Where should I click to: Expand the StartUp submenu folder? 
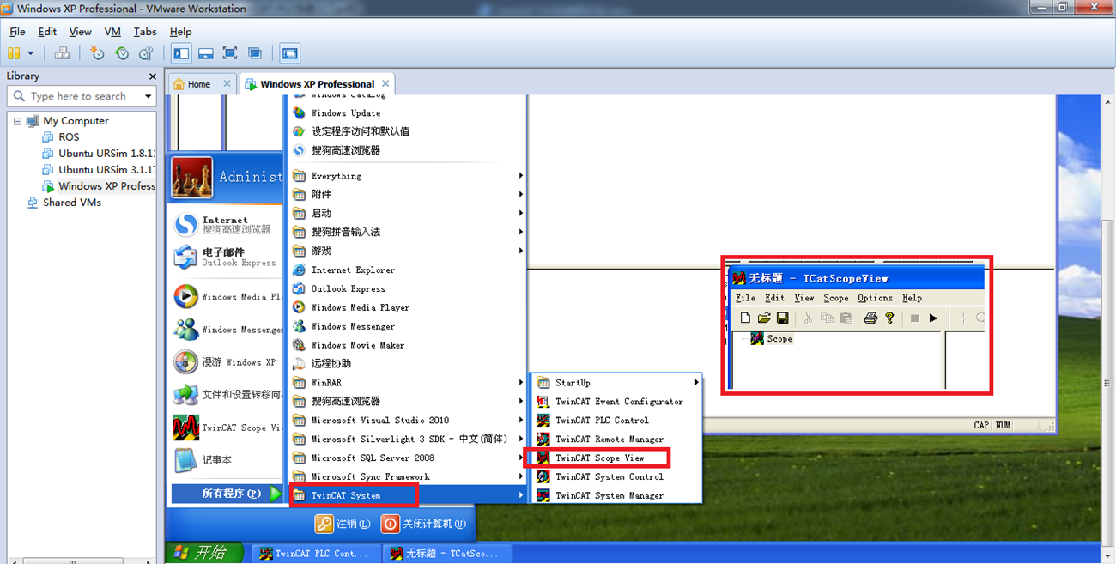[x=616, y=383]
